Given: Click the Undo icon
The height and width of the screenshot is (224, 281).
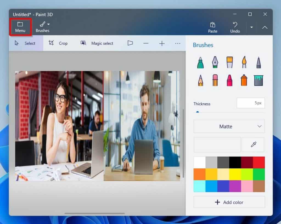Looking at the screenshot, I should point(235,25).
